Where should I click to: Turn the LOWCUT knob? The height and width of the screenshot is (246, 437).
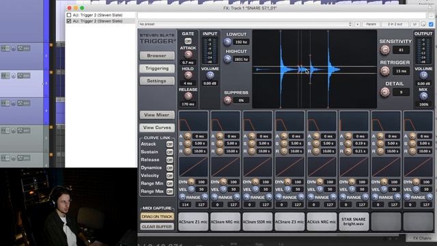tap(227, 42)
